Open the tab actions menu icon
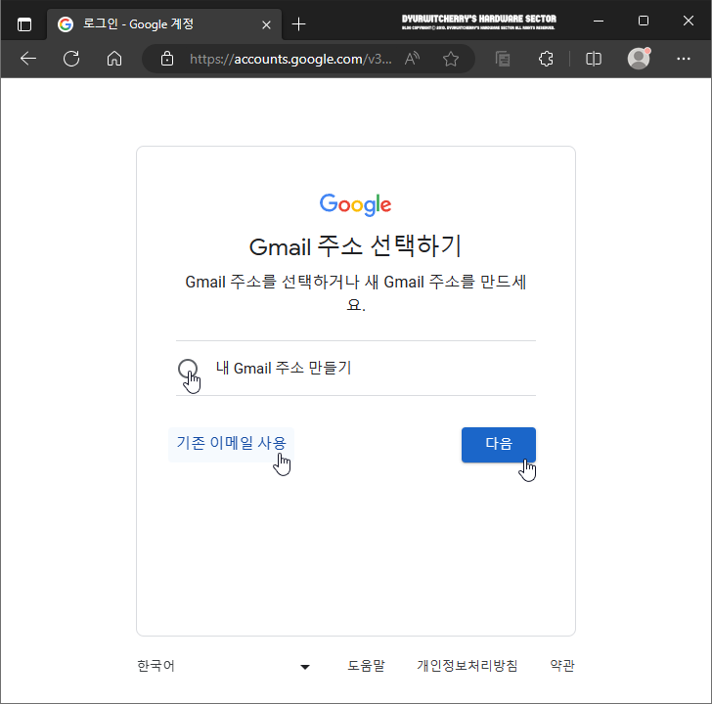 click(x=24, y=24)
